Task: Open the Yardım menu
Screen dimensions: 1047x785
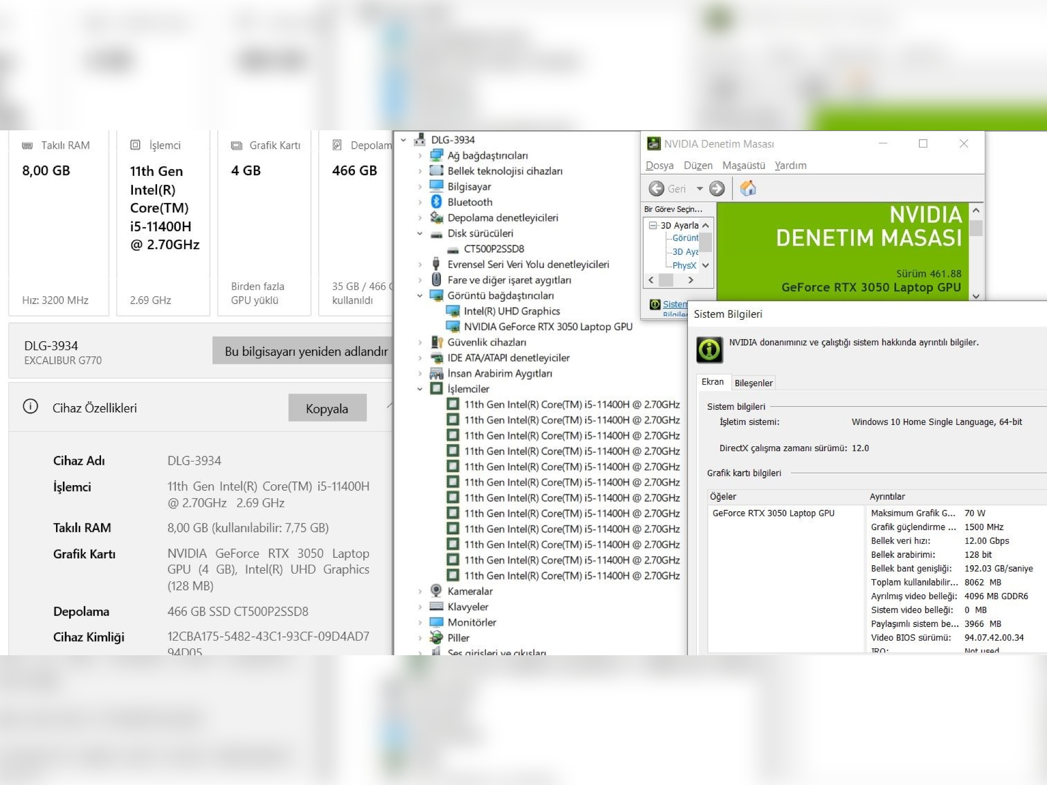Action: [x=790, y=165]
